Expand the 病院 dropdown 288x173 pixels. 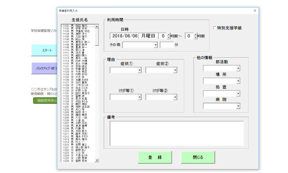click(238, 106)
